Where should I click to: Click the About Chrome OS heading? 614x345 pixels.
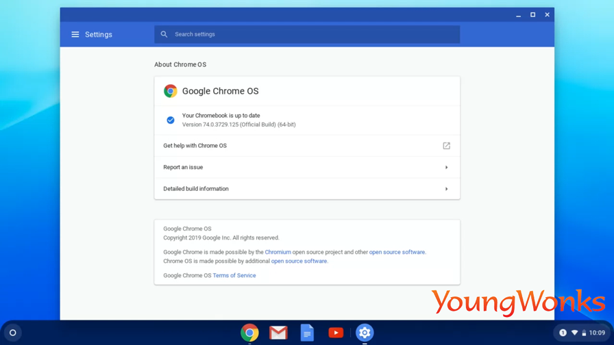[x=180, y=64]
